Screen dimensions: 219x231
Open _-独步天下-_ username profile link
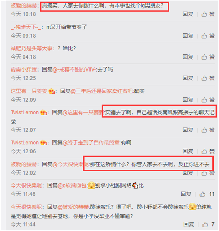(26, 27)
